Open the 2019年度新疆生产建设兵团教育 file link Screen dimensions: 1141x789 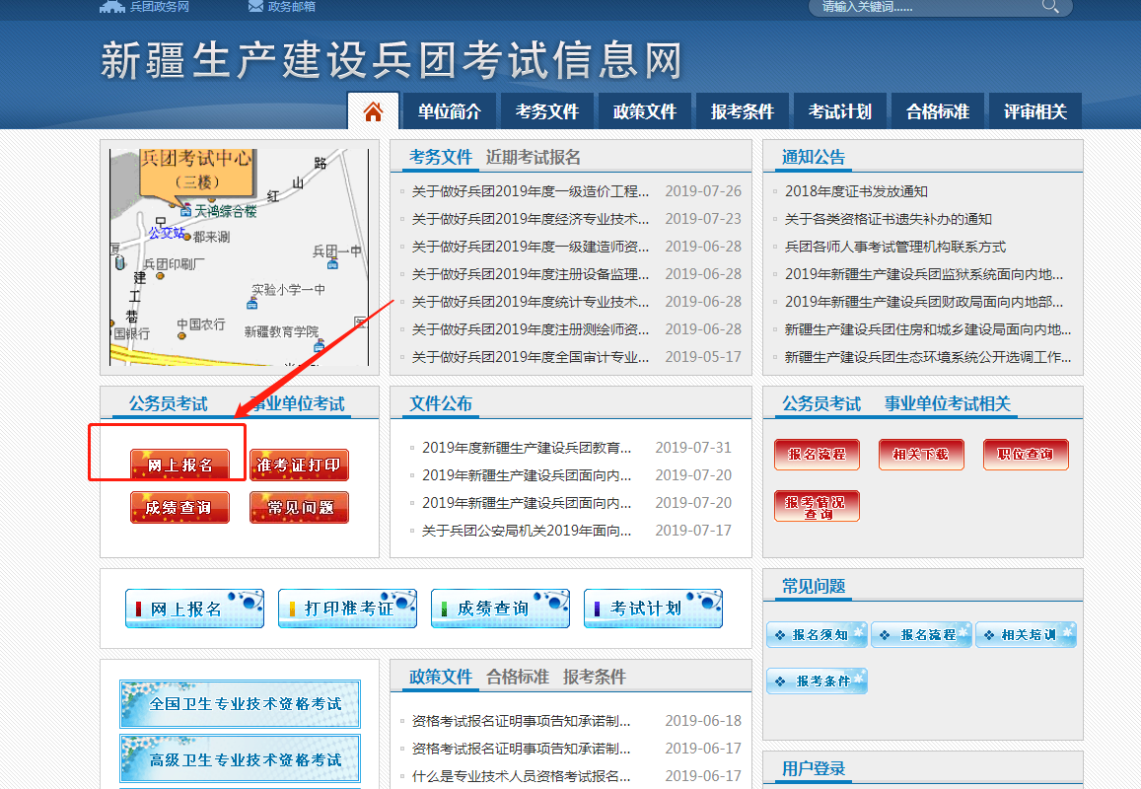(526, 448)
